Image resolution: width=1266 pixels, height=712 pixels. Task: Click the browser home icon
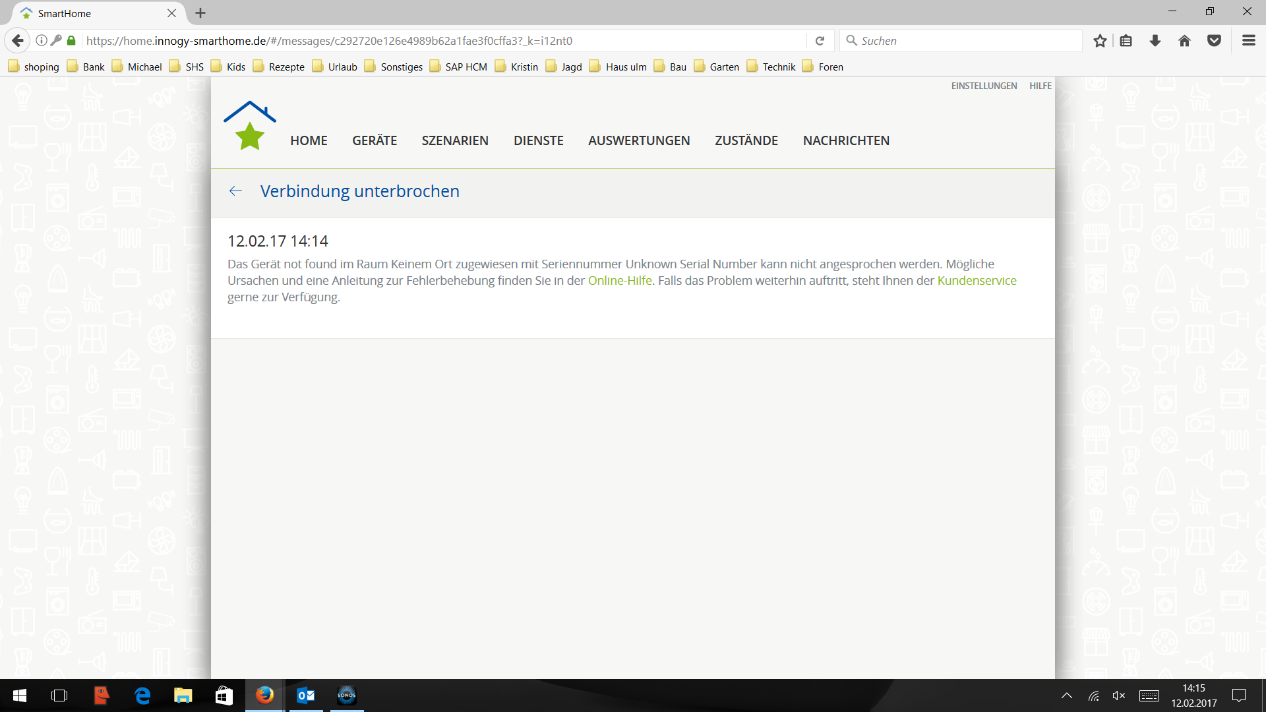[1184, 41]
